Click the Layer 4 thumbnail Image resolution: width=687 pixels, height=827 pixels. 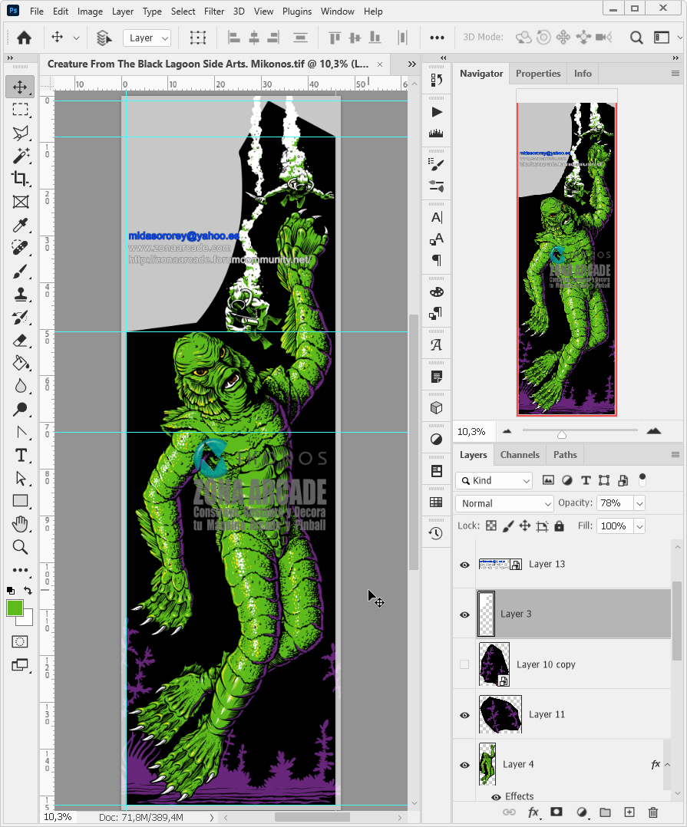[487, 764]
